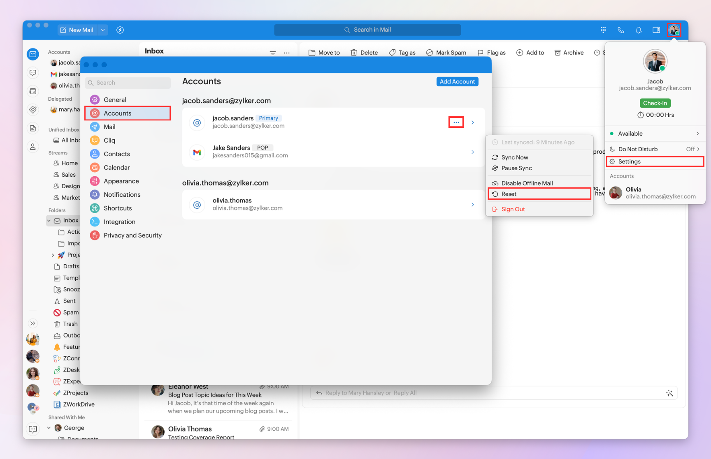The image size is (711, 459).
Task: Click the Add Account button
Action: [x=457, y=81]
